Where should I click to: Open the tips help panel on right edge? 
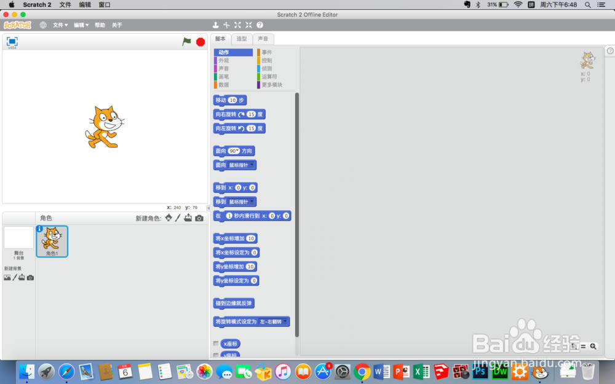tap(610, 50)
